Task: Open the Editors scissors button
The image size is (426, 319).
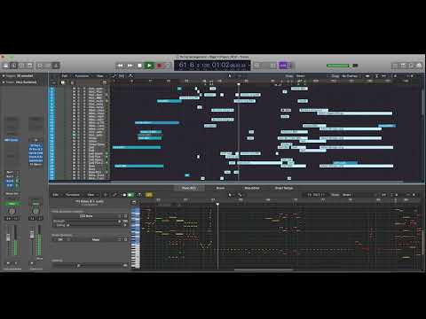Action: tap(56, 66)
